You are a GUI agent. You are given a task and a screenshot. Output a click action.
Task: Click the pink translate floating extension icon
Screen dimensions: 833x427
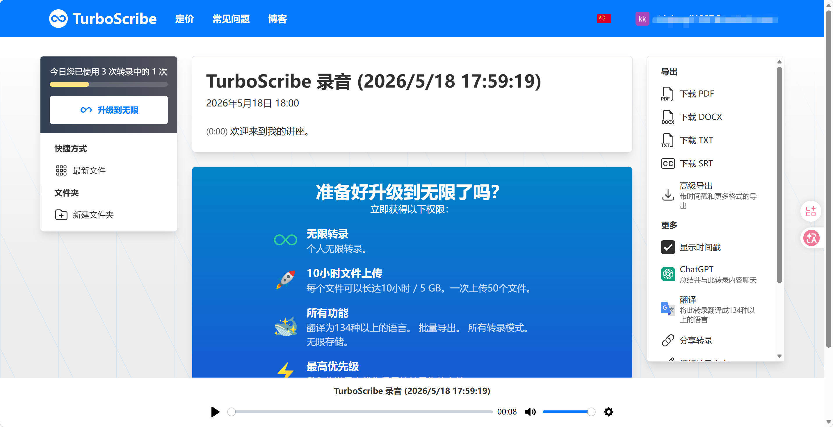[811, 238]
